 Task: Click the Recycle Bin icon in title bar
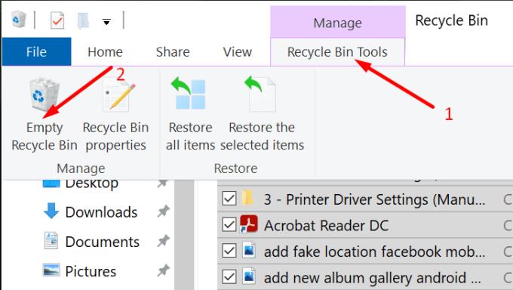coord(18,20)
